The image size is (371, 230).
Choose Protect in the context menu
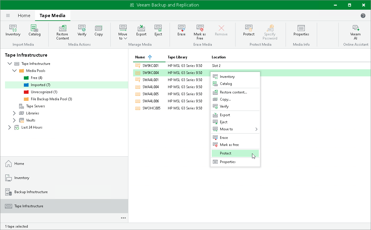pyautogui.click(x=235, y=153)
